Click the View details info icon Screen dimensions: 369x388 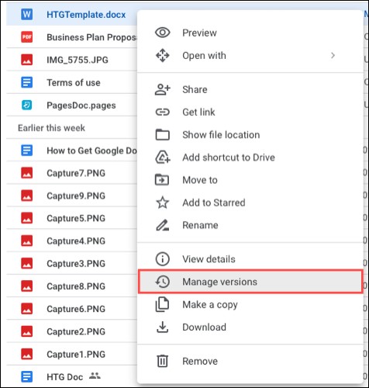tap(163, 259)
